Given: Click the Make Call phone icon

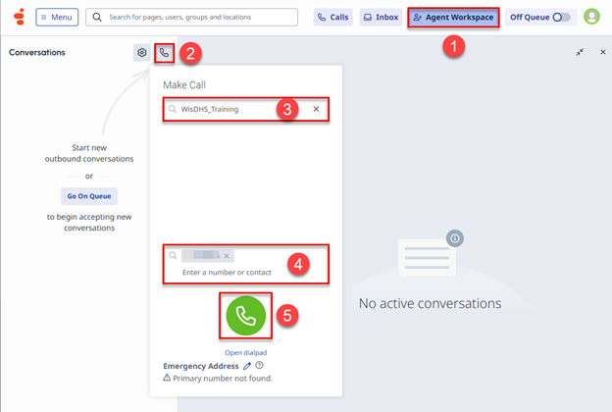Looking at the screenshot, I should click(164, 52).
